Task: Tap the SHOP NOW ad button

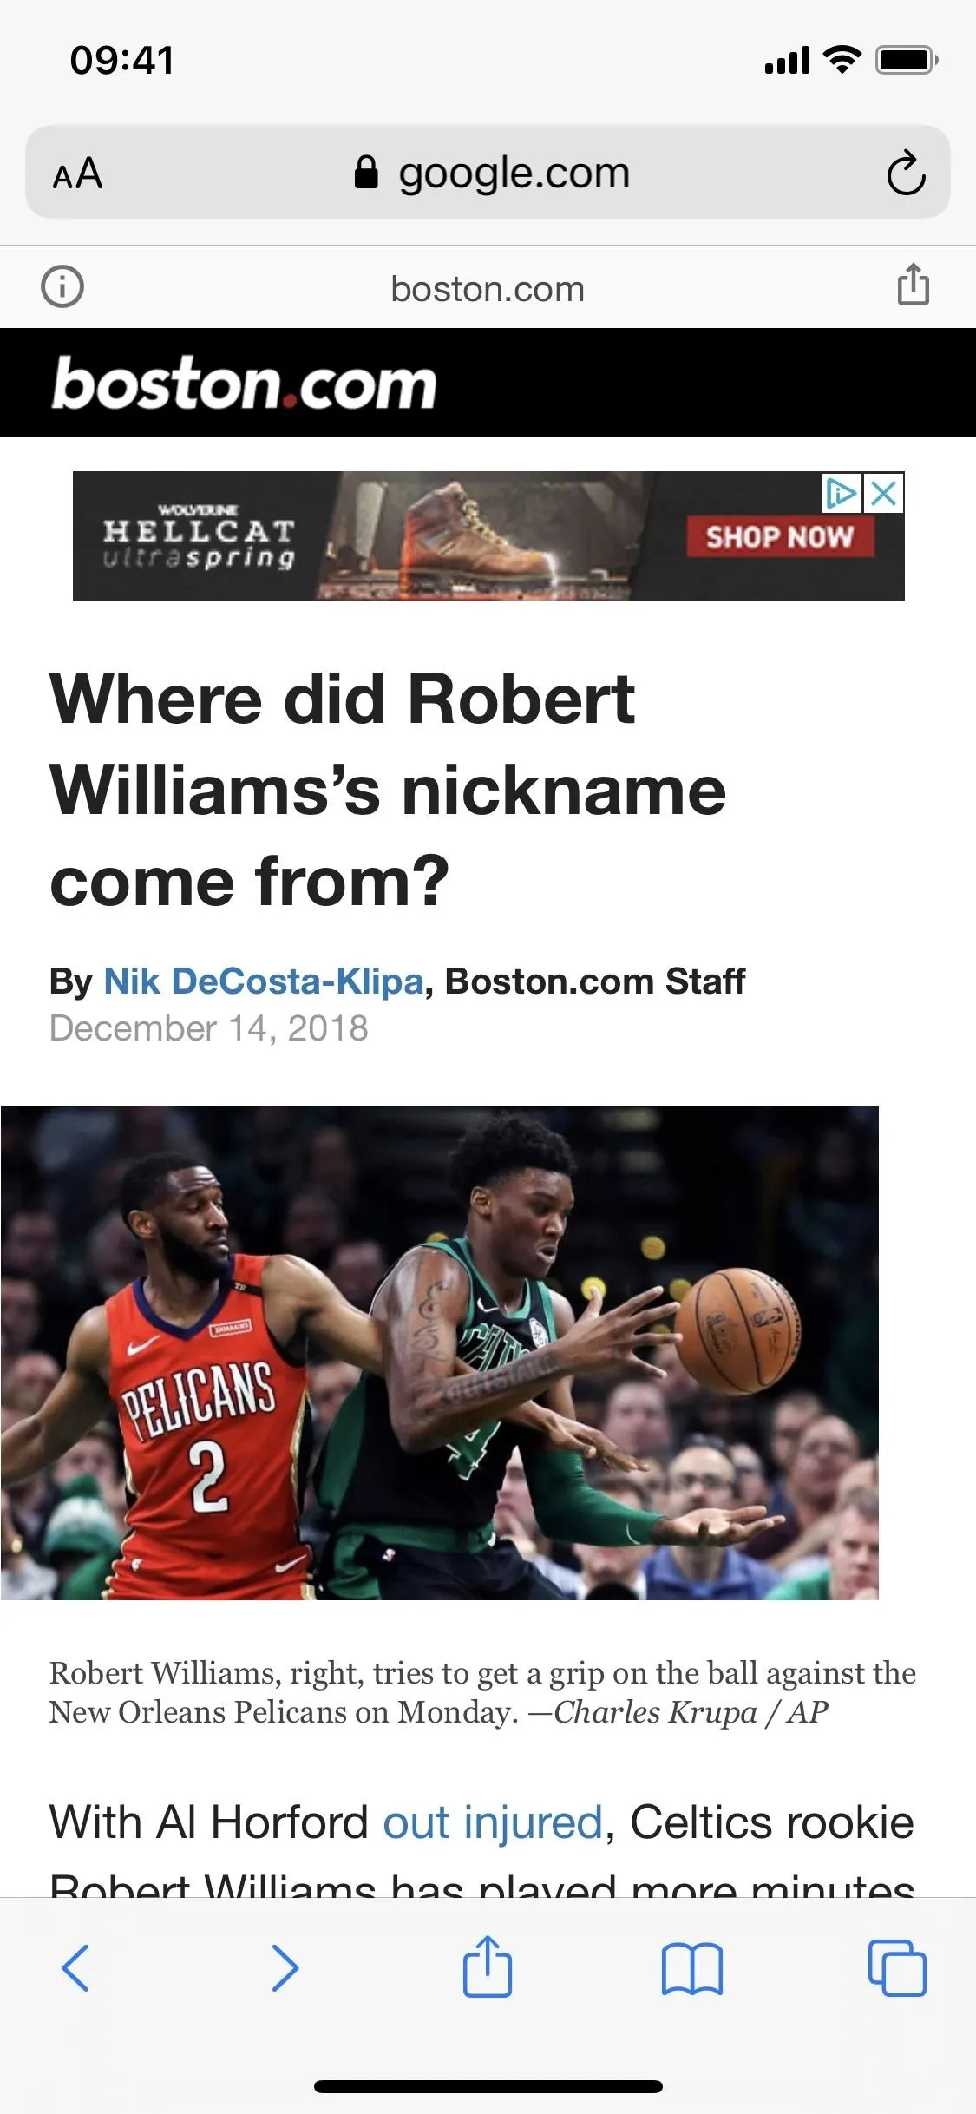Action: click(x=780, y=536)
